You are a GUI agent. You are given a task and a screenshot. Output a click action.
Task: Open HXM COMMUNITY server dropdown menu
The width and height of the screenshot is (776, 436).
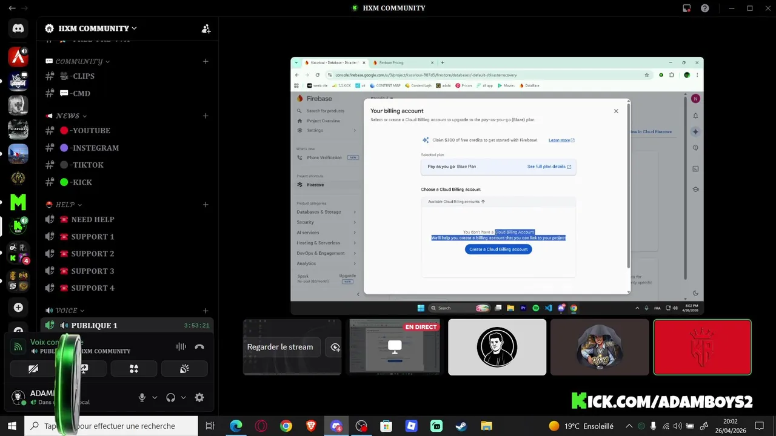91,28
